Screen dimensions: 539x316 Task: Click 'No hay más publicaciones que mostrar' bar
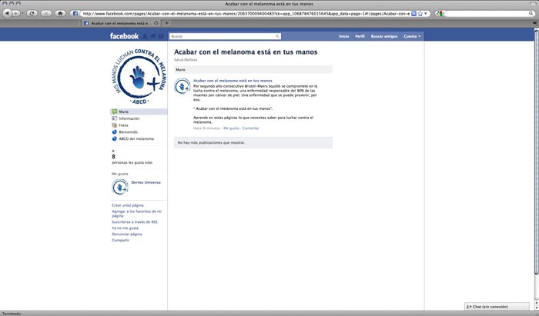click(253, 142)
